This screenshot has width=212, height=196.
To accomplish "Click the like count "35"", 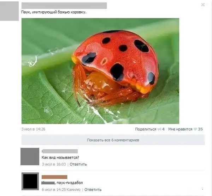I will (200, 129).
